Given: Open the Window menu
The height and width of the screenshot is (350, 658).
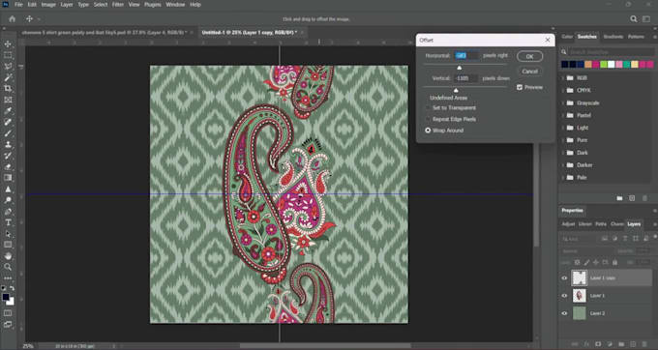Looking at the screenshot, I should tap(175, 5).
